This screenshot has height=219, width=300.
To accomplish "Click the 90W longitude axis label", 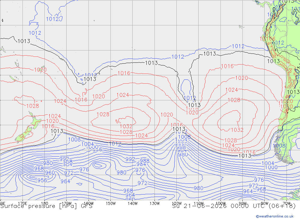I will pos(243,203).
